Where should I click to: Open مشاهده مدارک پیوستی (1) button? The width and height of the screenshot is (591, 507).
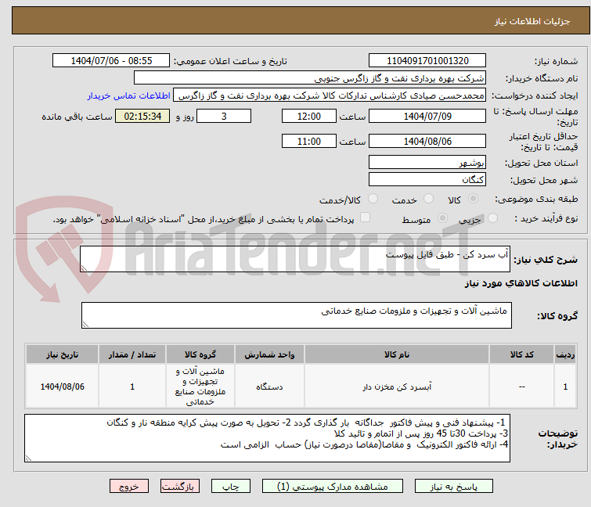tap(333, 487)
